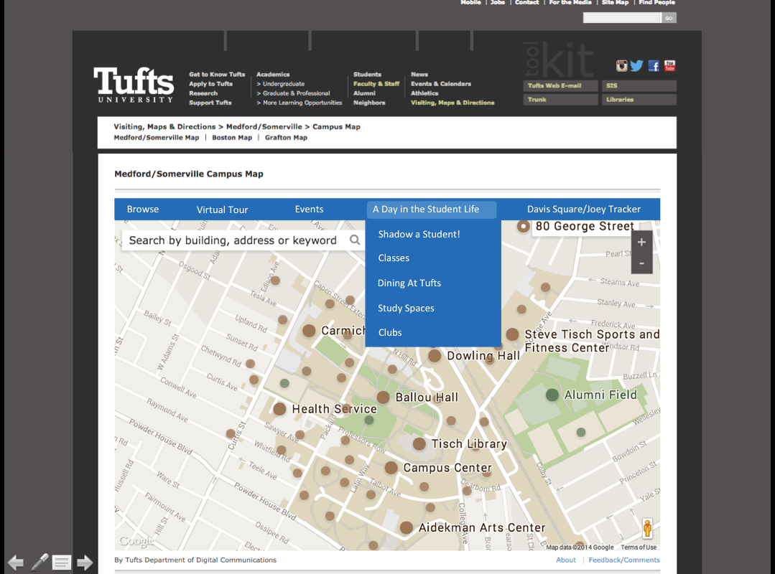Click the Tufts Web E-mail button
Image resolution: width=775 pixels, height=574 pixels.
(561, 86)
